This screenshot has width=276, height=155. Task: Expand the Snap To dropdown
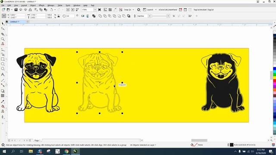click(133, 9)
